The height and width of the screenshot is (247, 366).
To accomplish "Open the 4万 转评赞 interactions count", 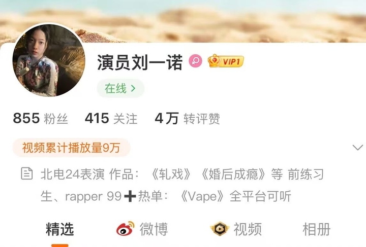I will tap(187, 119).
